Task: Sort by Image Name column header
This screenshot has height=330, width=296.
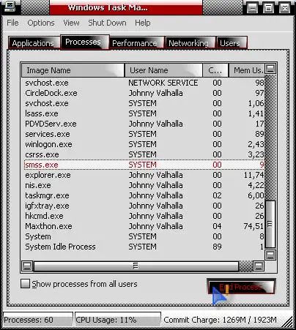Action: (x=73, y=70)
